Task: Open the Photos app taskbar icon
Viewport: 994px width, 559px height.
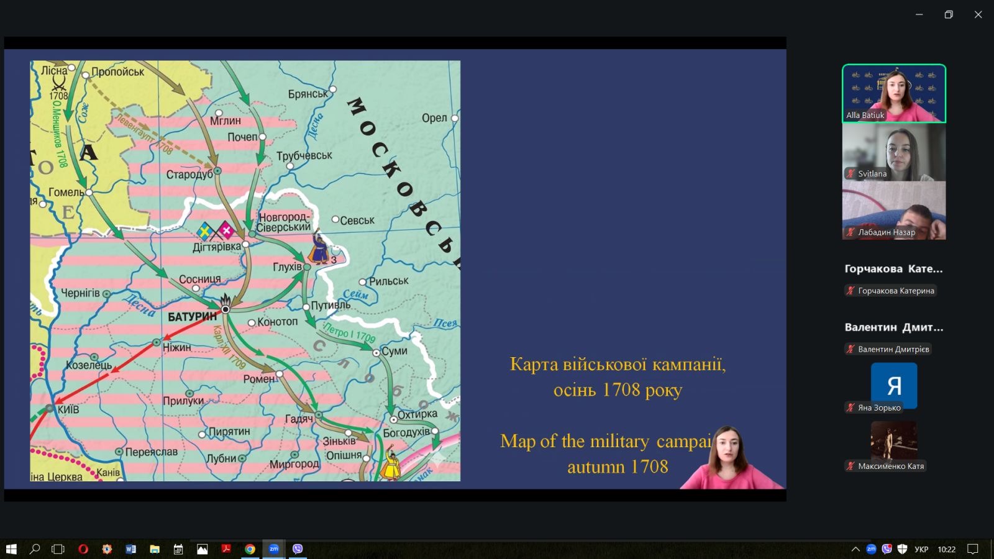Action: click(203, 549)
